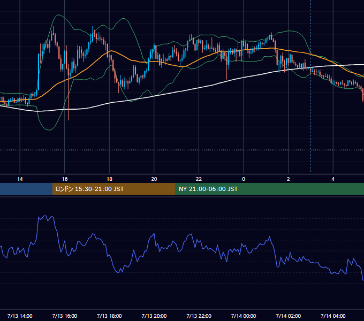This screenshot has width=364, height=321.
Task: Click the blue session bar before London
Action: click(26, 189)
